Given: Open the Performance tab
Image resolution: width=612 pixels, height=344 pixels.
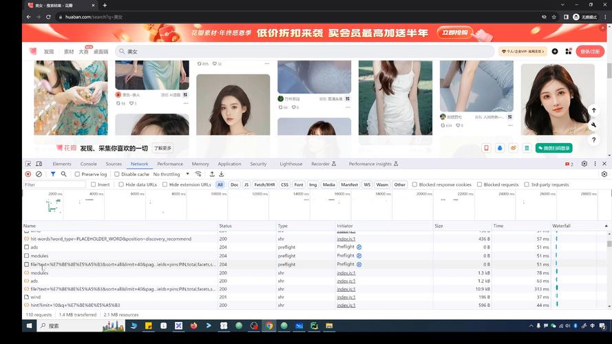Looking at the screenshot, I should 170,164.
